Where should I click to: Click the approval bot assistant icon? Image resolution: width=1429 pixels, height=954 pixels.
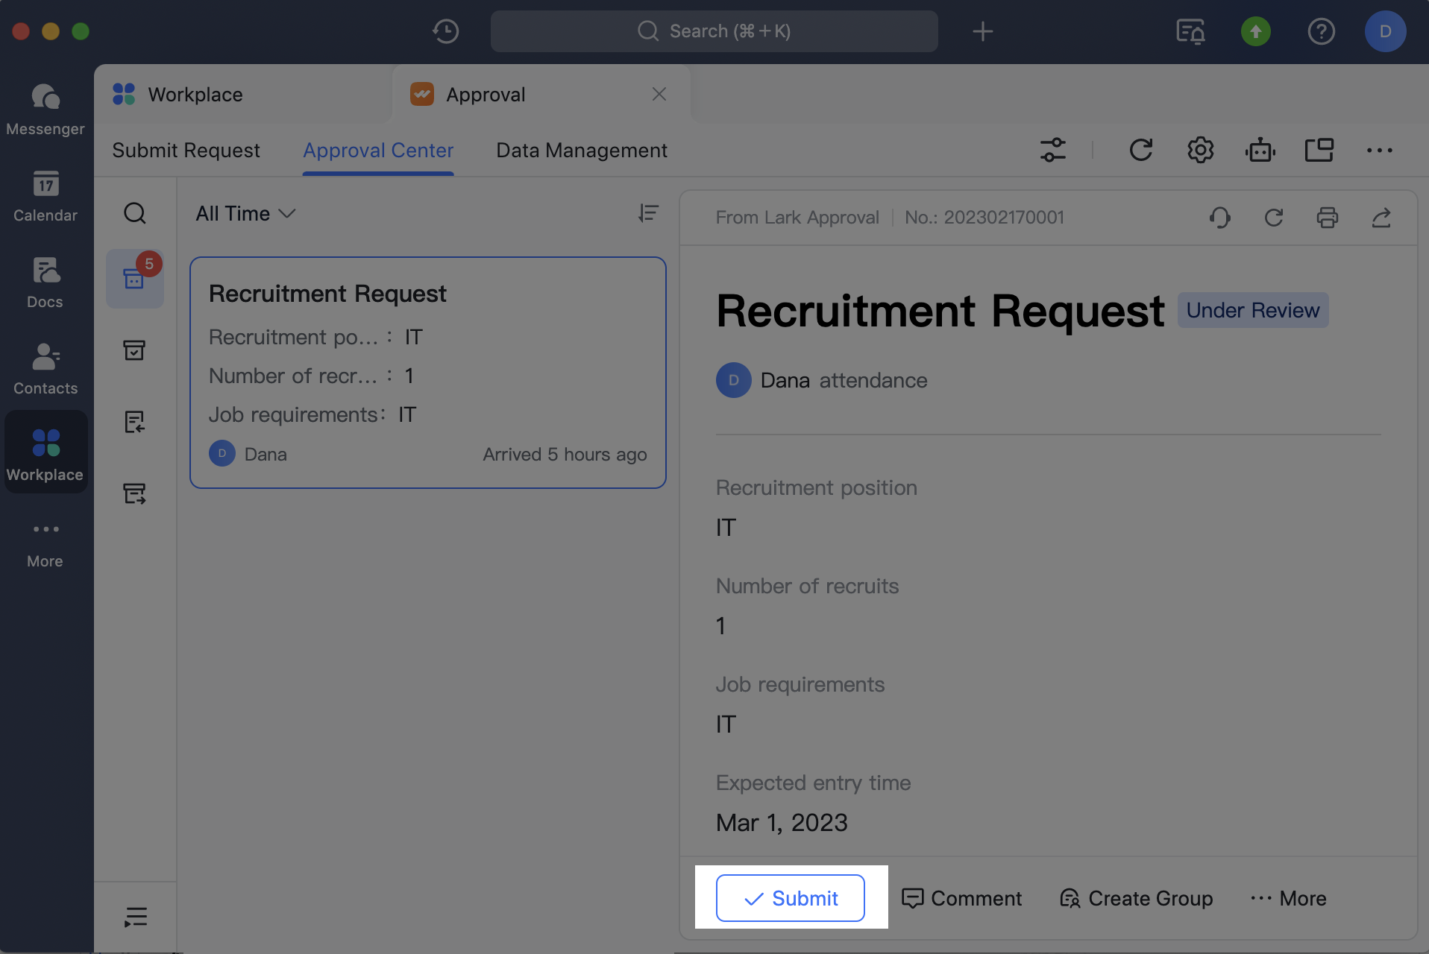(x=1260, y=150)
